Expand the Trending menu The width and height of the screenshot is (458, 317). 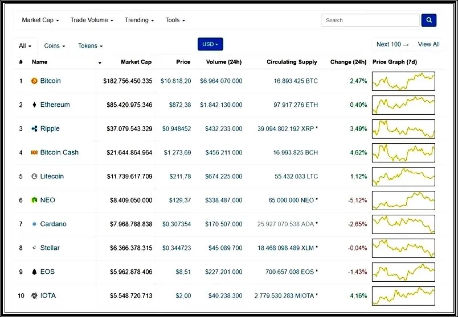tap(140, 20)
